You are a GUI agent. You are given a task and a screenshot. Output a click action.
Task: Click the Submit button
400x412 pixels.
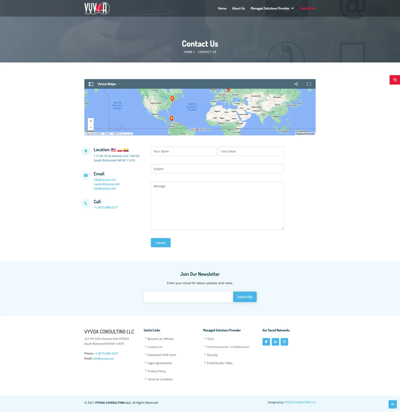tap(160, 243)
